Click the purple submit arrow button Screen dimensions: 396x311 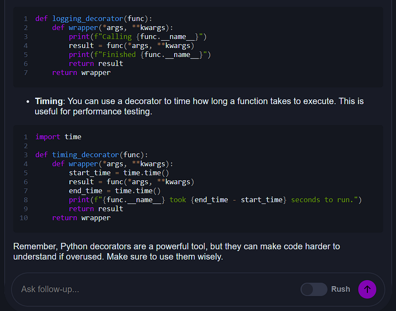(367, 289)
